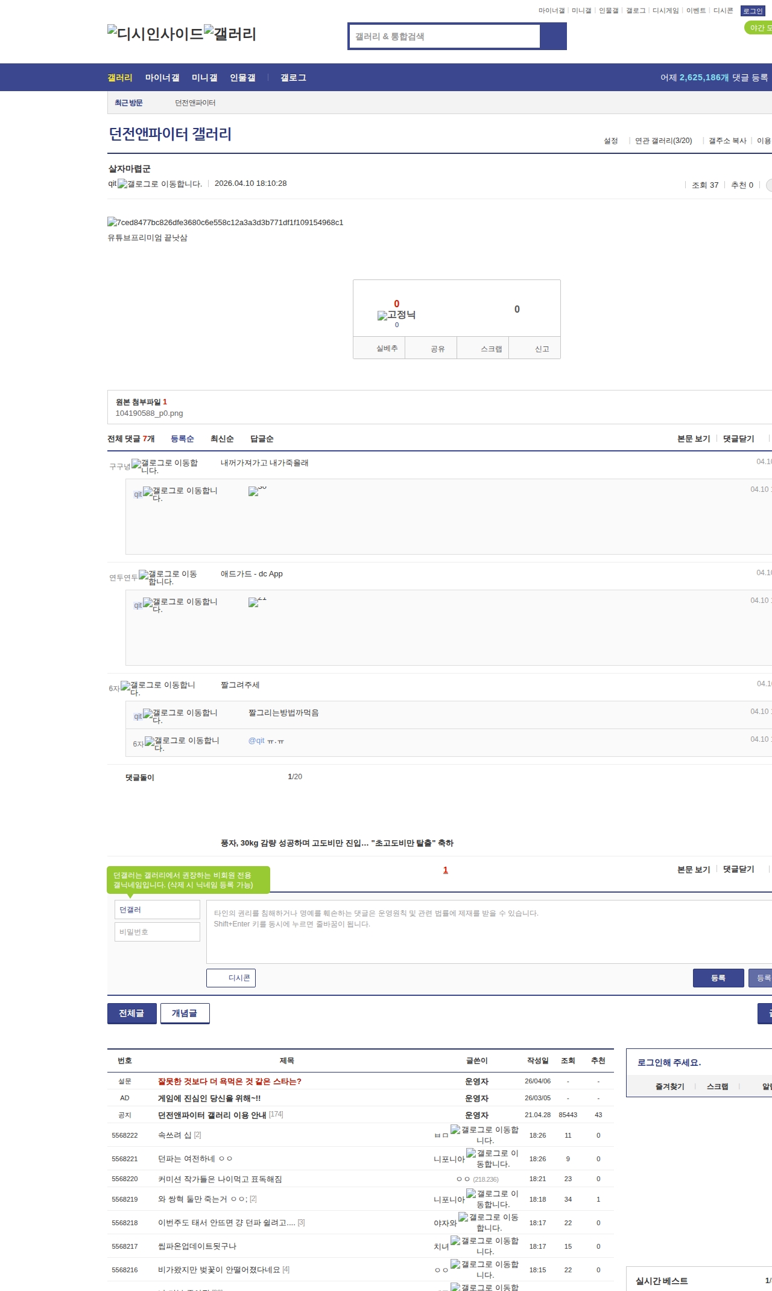Expand the 연관 갤러리(3/20) list
Viewport: 772px width, 1291px height.
(663, 141)
